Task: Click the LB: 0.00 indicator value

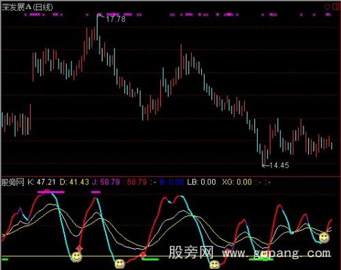Action: (201, 182)
